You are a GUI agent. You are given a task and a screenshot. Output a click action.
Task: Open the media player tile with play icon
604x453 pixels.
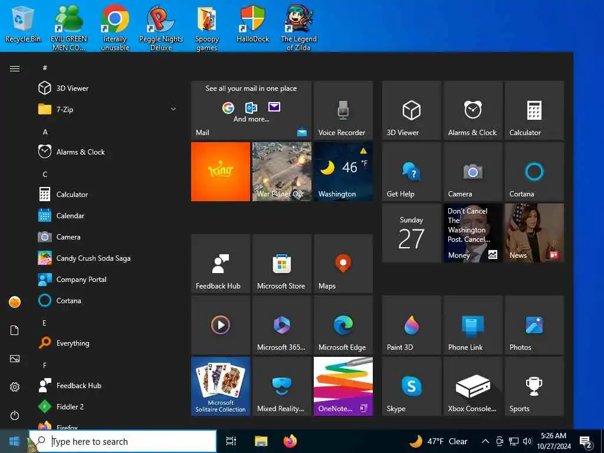[x=221, y=325]
